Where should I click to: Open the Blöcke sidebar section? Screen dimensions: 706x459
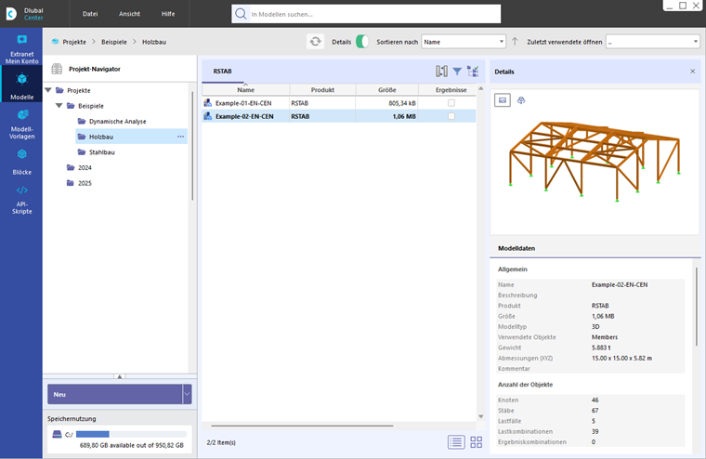pos(21,163)
